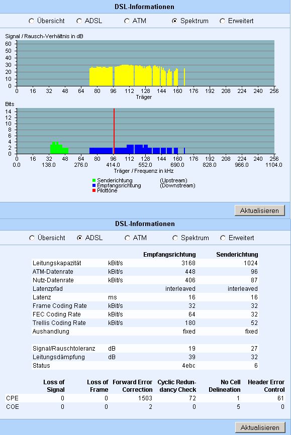Select ADSL radio in the spectrum chart panel
Viewport: 291px width, 435px height.
click(x=79, y=21)
